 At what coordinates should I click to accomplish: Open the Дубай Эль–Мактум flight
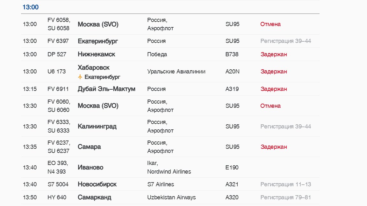[106, 89]
